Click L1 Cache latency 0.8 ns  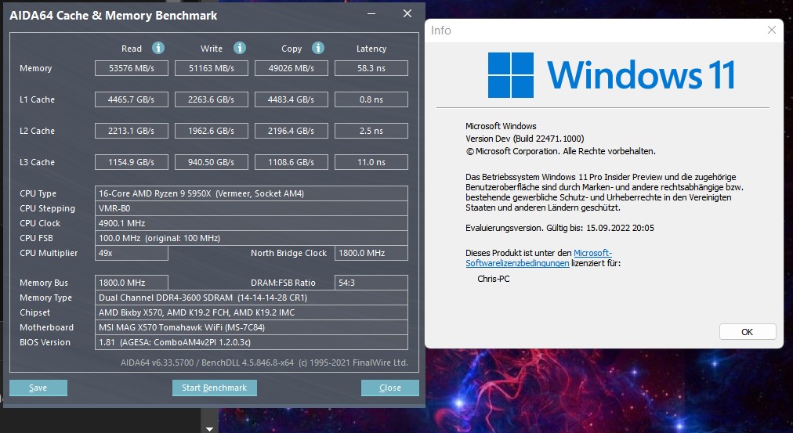(x=371, y=99)
